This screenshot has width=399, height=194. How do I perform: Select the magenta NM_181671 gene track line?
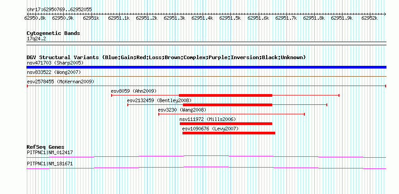pyautogui.click(x=206, y=168)
